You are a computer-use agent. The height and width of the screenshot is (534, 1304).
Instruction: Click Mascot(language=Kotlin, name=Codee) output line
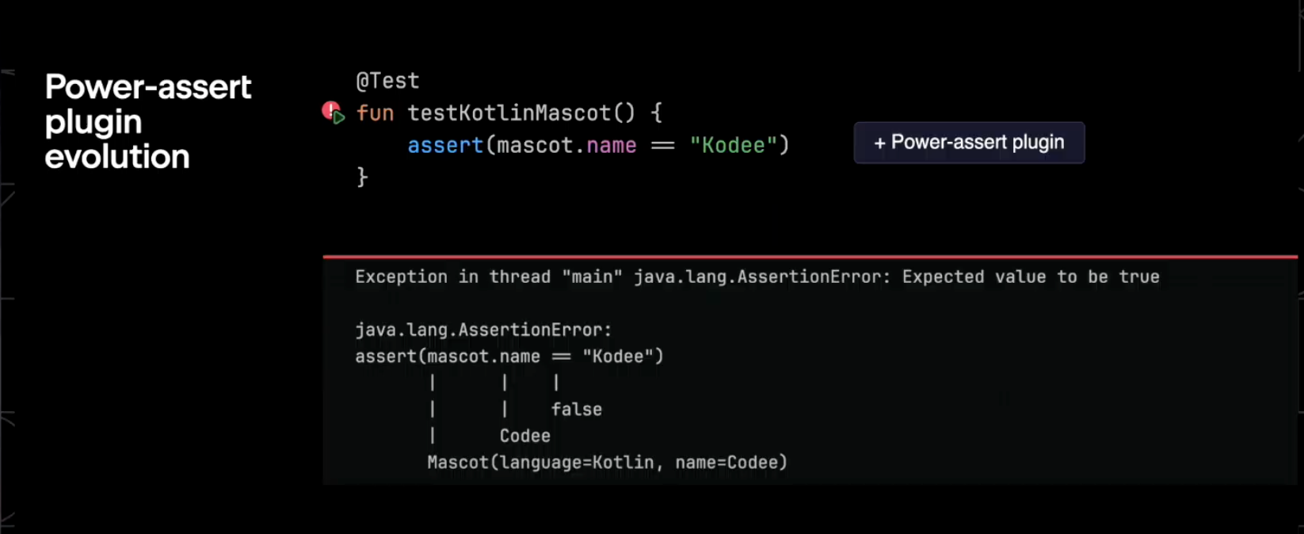pos(608,463)
